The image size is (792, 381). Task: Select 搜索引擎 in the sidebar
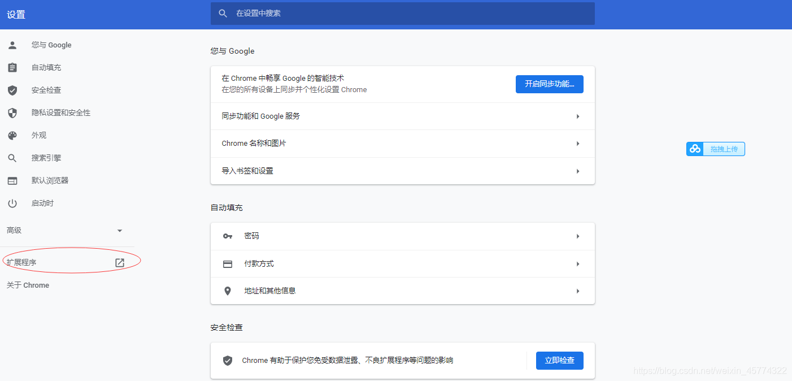[46, 158]
